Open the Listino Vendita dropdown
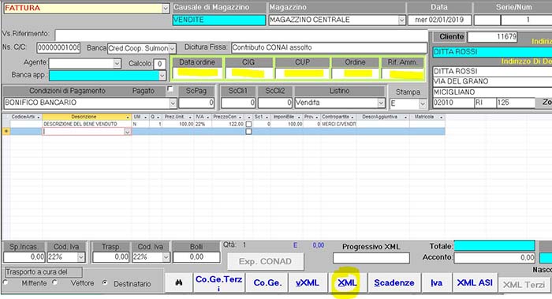Screen dimensions: 552x299 (381, 103)
